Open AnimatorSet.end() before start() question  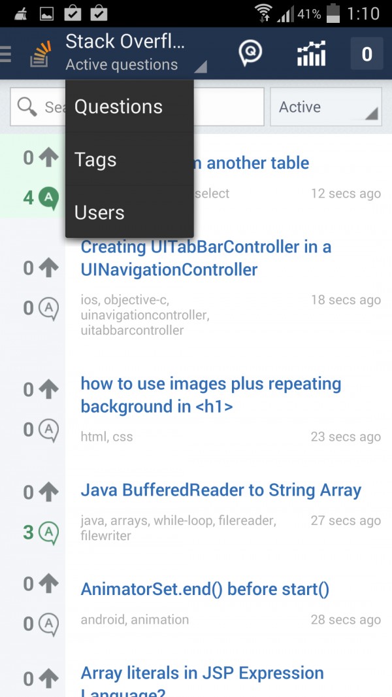[204, 590]
